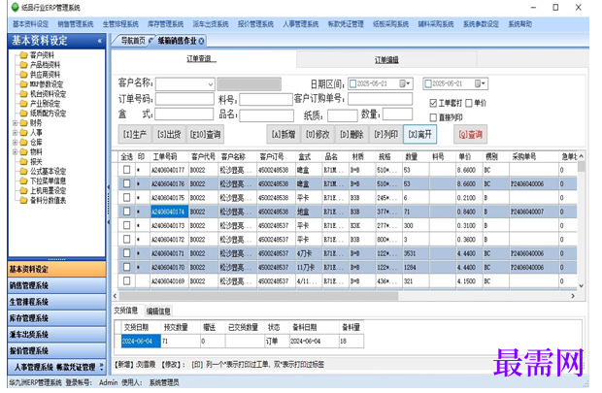Viewport: 602px width, 393px height.
Task: Click the 订单号码 input field
Action: (x=184, y=99)
